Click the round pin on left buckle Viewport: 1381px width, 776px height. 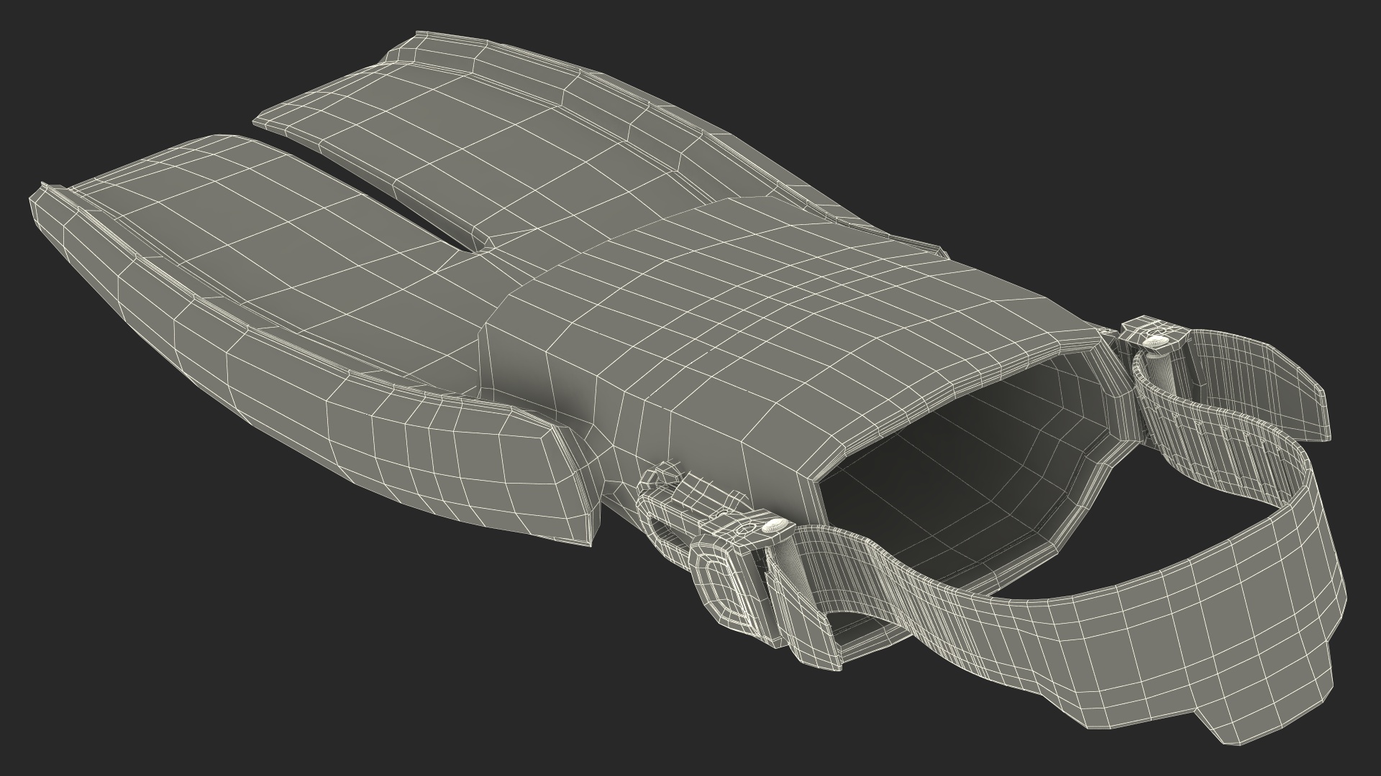coord(776,527)
